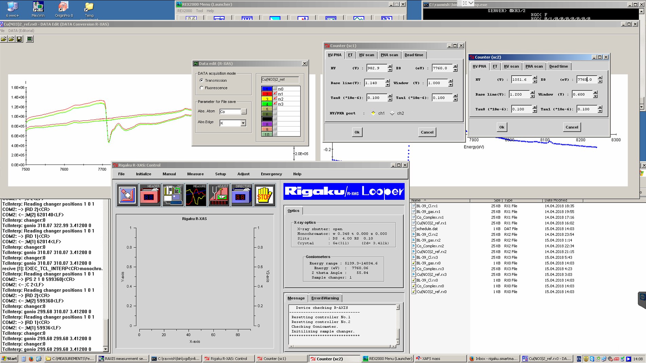646x363 pixels.
Task: Open the Emergency menu in Rigaku Control
Action: click(x=271, y=174)
